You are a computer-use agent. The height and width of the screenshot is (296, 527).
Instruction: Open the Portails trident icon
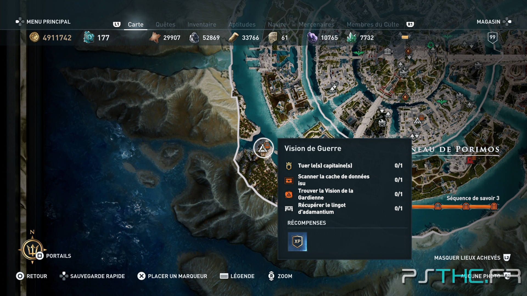coord(32,250)
